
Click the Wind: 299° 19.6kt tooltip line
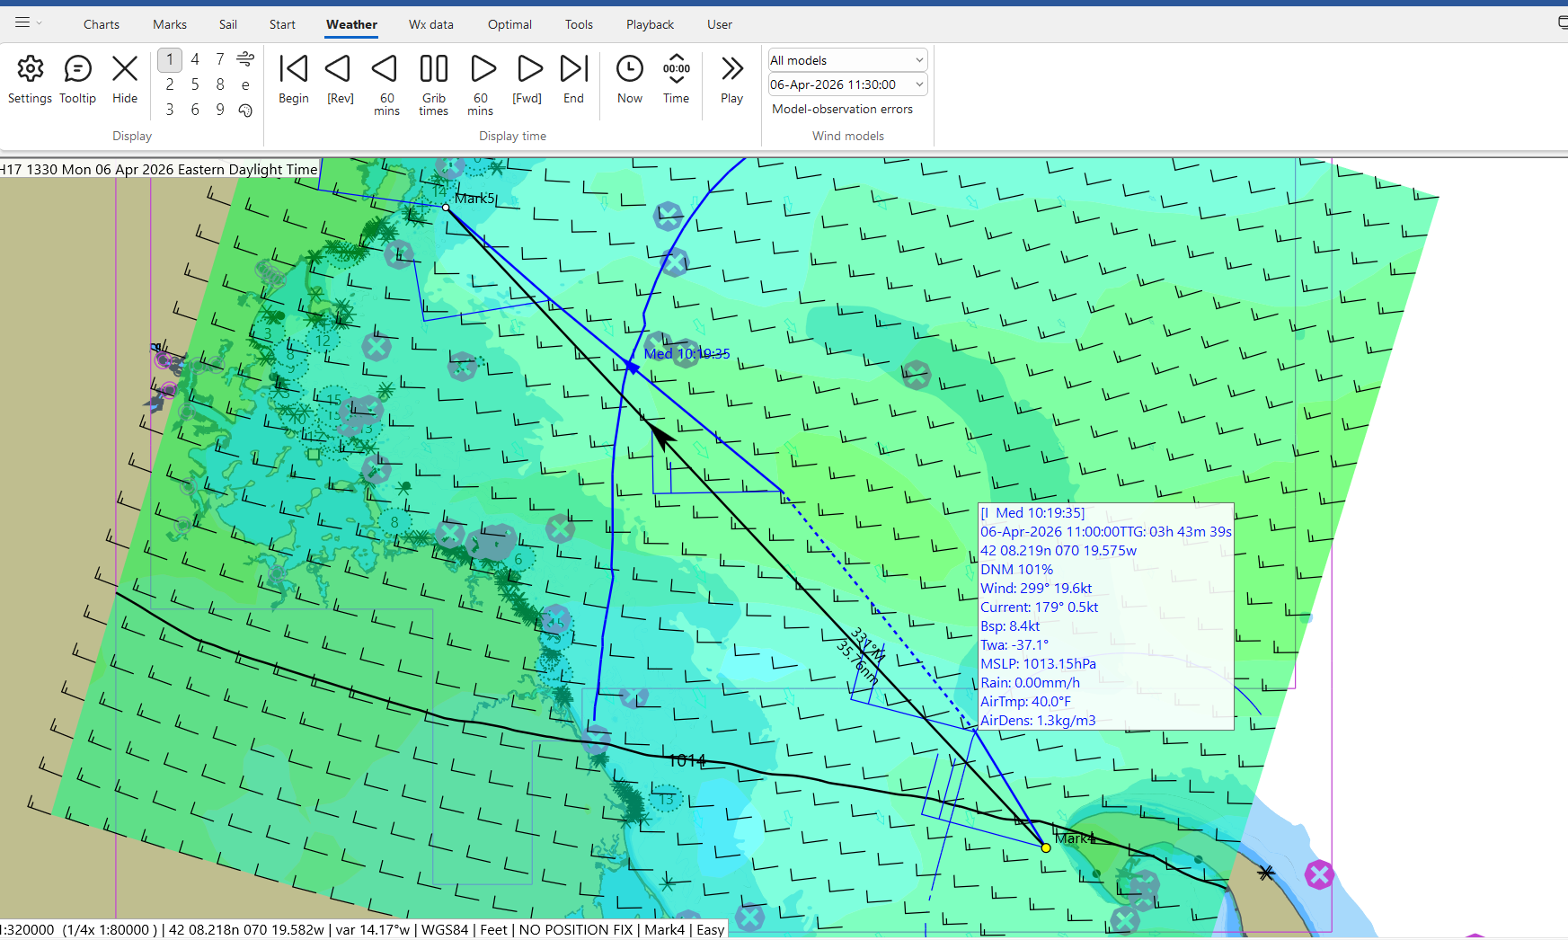click(1036, 589)
